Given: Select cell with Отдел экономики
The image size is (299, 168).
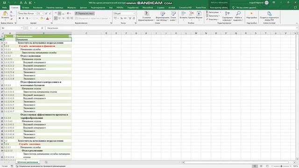Looking at the screenshot, I should pos(43,56).
